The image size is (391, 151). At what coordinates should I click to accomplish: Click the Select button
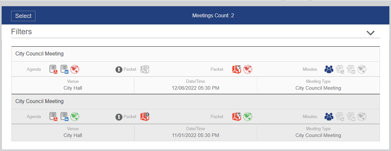tap(23, 16)
